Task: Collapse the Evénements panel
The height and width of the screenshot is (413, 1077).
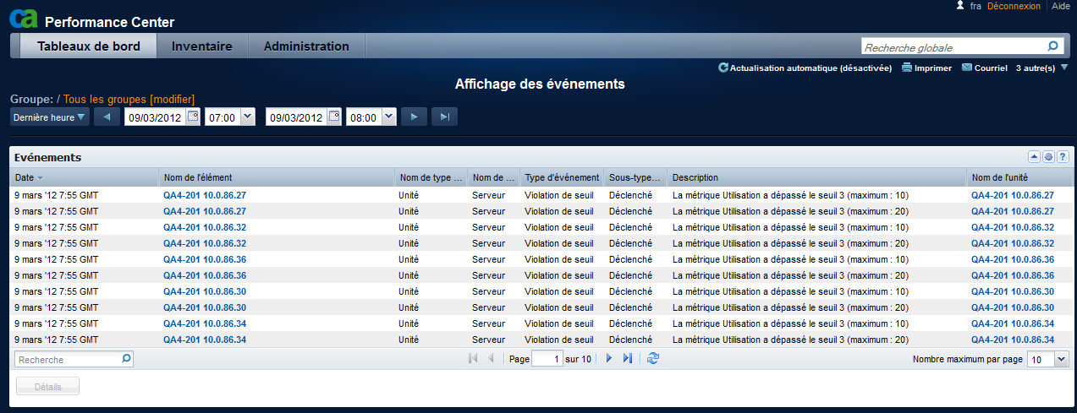Action: tap(1034, 157)
